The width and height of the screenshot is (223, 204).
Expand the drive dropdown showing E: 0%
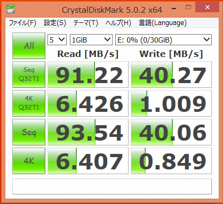tap(163, 40)
